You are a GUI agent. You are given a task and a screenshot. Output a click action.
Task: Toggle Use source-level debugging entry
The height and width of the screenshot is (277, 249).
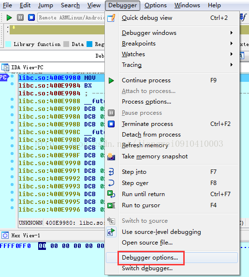point(172,232)
